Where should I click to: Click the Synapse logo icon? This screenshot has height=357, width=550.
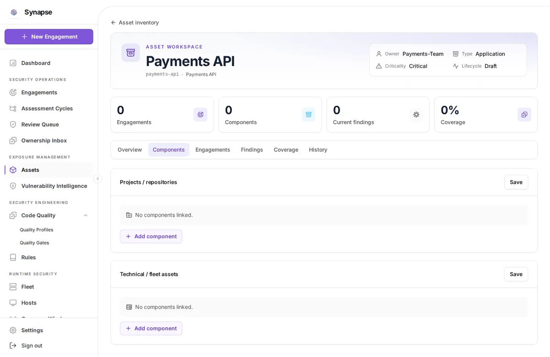14,12
